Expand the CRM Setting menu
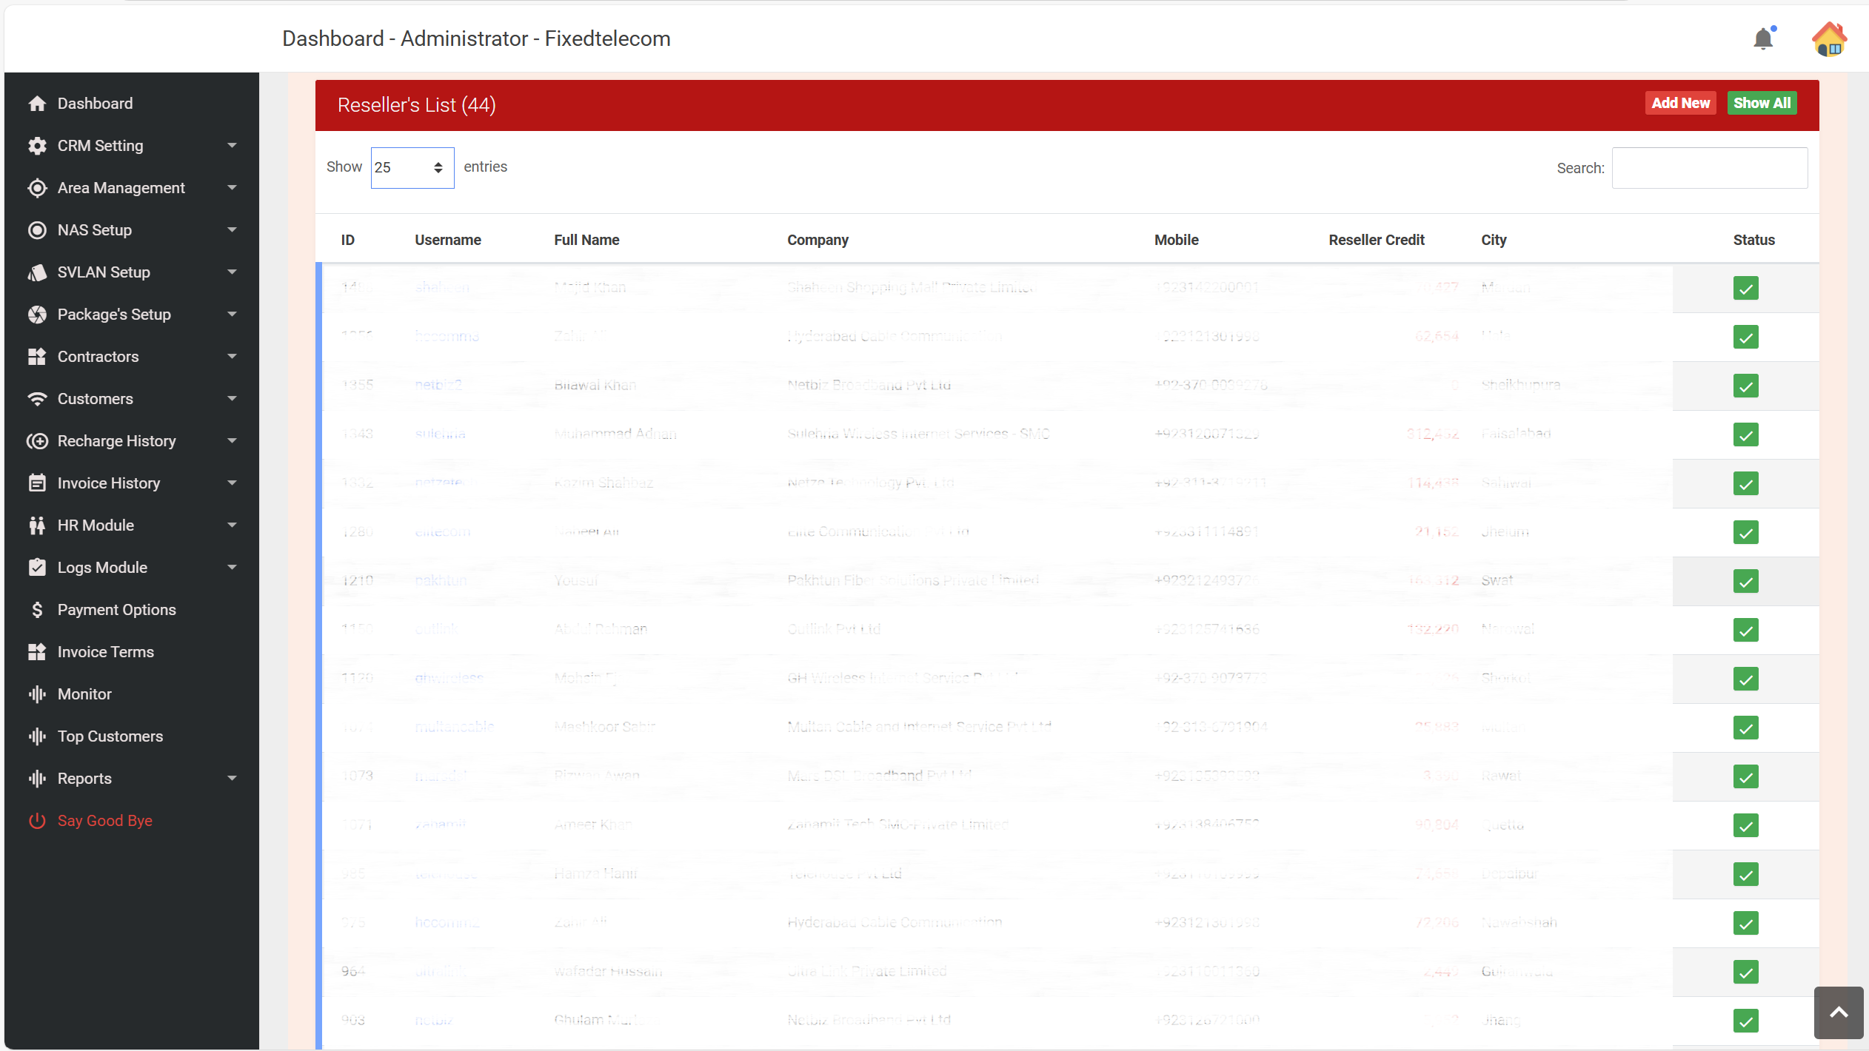 click(x=100, y=145)
